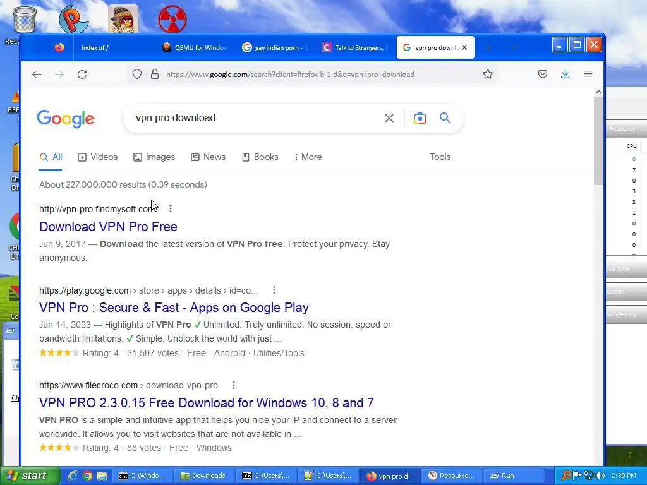Click the 2:39 PM taskbar clock

point(624,476)
